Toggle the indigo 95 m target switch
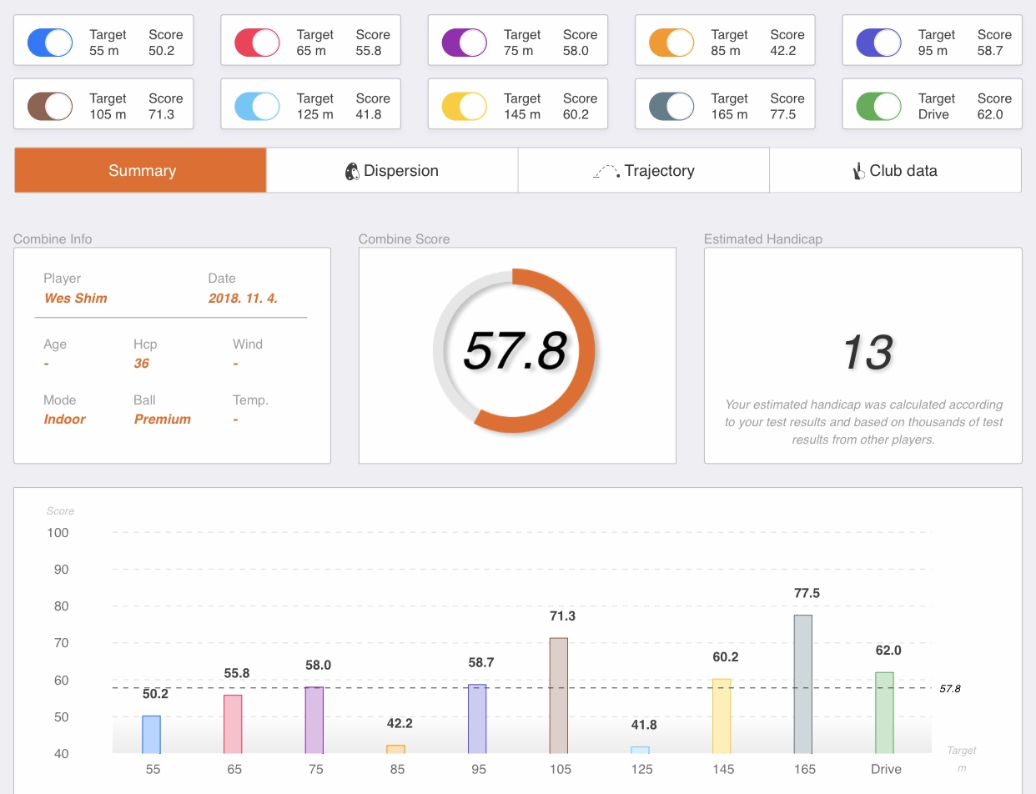The height and width of the screenshot is (794, 1036). tap(878, 43)
